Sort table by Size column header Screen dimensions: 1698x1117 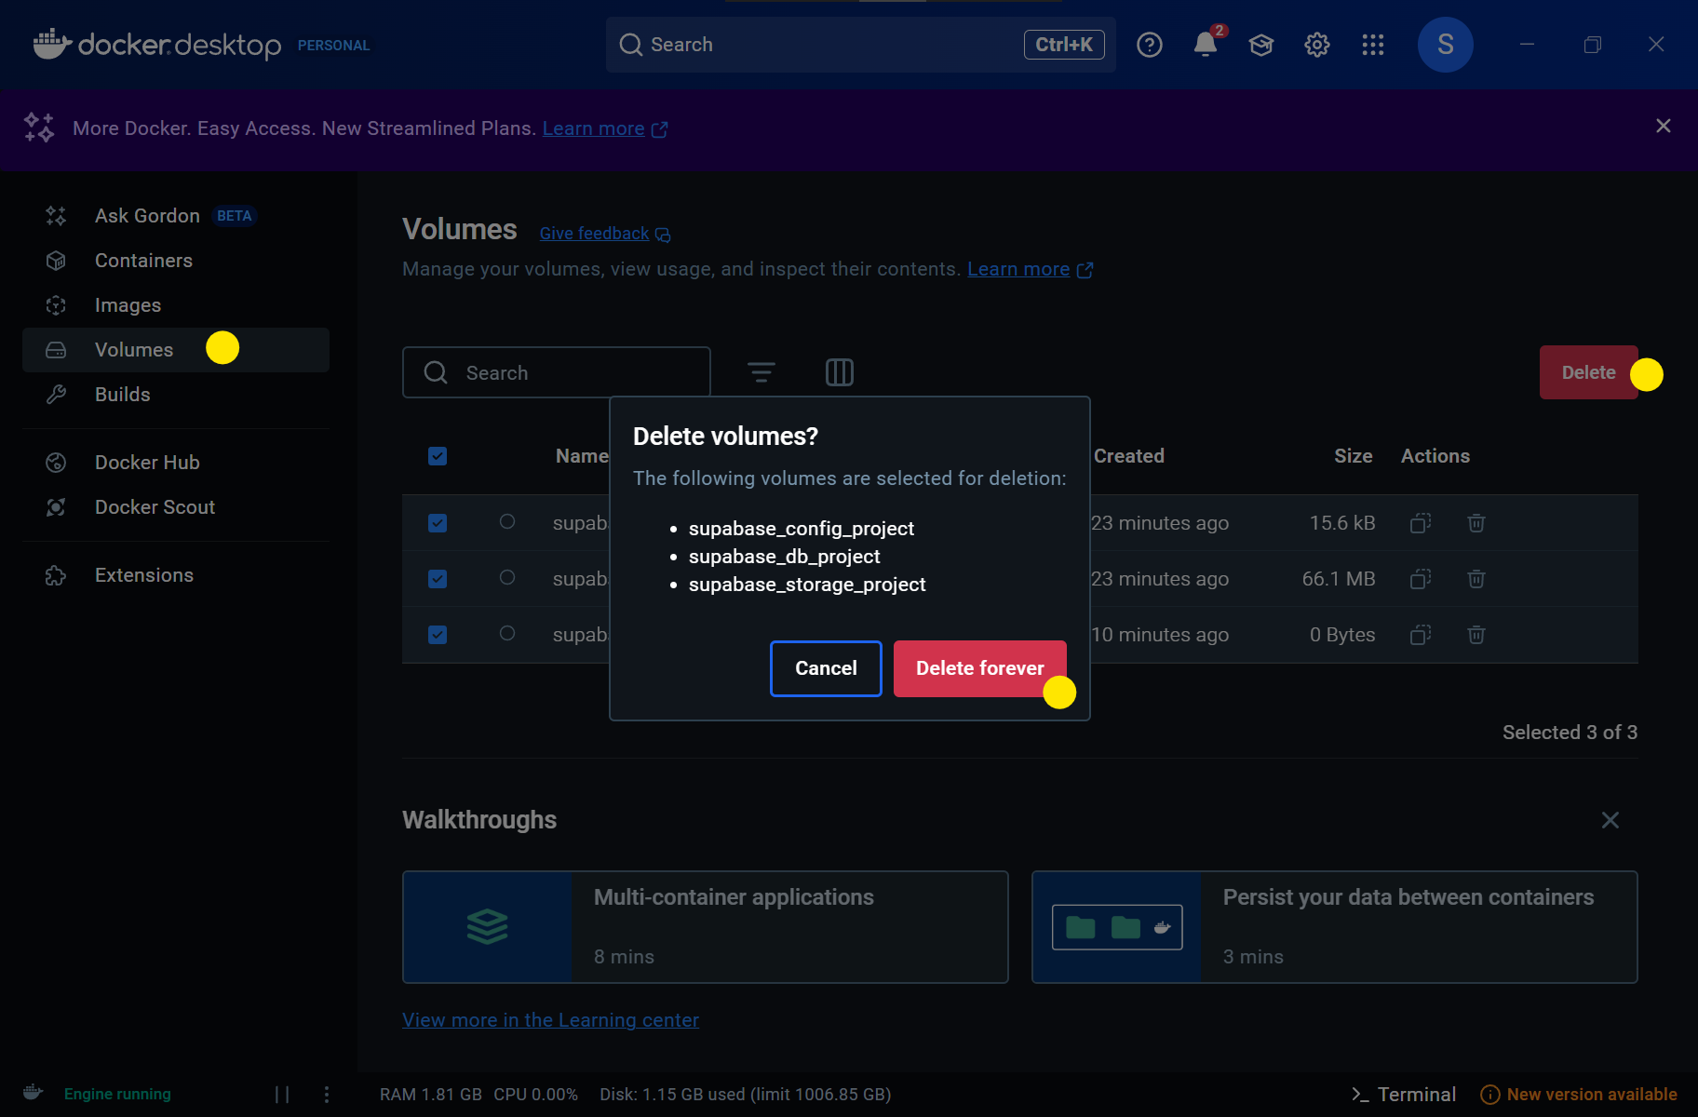pos(1354,456)
